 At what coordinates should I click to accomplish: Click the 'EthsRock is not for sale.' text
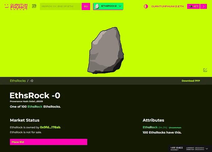coord(26,132)
